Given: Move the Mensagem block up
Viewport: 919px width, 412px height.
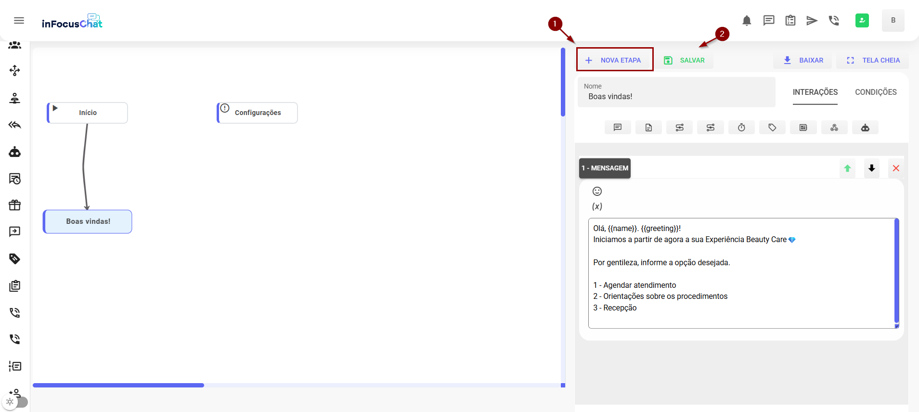Looking at the screenshot, I should pyautogui.click(x=847, y=168).
